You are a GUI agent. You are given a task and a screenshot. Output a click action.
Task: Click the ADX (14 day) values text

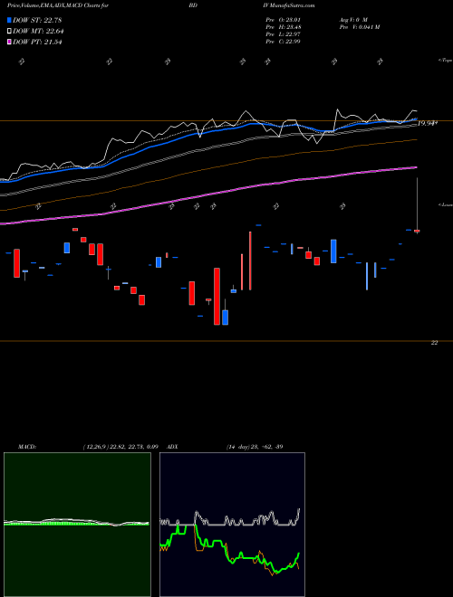[x=254, y=447]
